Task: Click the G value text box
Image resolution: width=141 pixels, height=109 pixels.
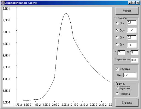Action: pos(132,38)
